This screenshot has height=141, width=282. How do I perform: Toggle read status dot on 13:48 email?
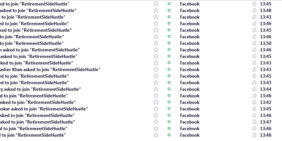[169, 10]
